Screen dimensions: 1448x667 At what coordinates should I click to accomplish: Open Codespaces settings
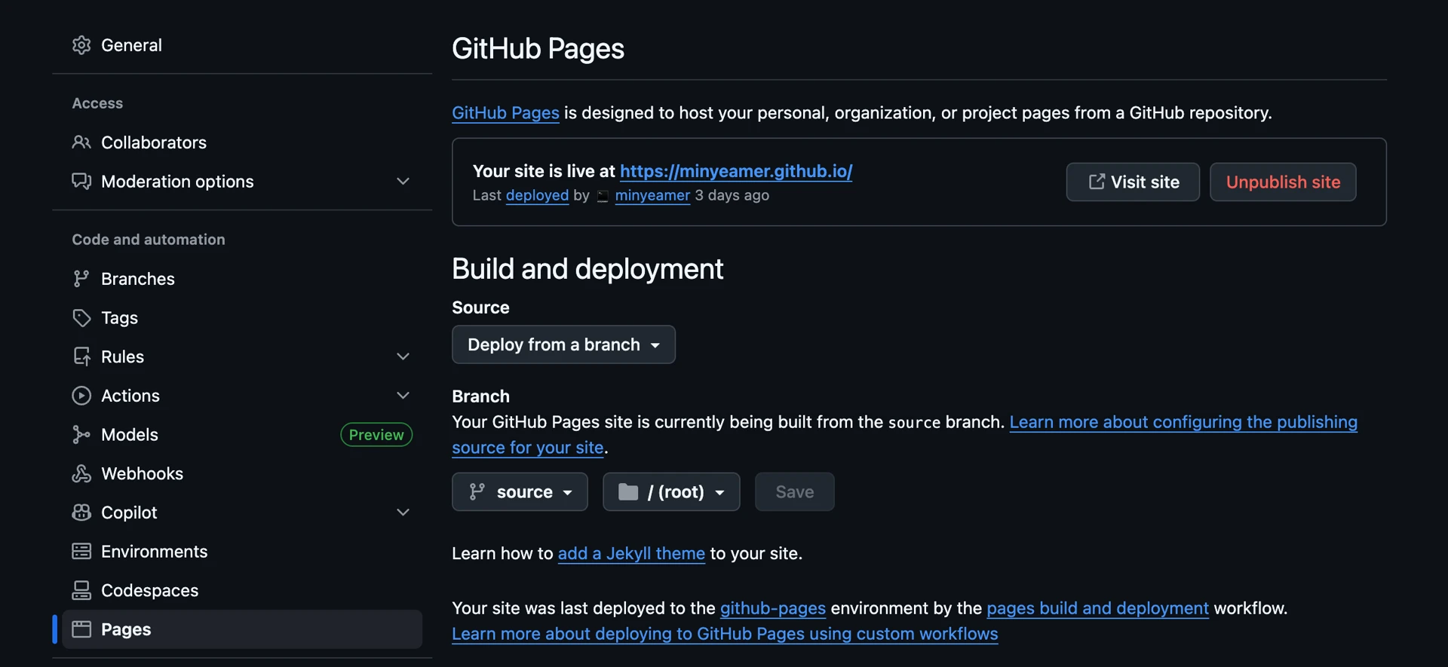click(x=242, y=590)
